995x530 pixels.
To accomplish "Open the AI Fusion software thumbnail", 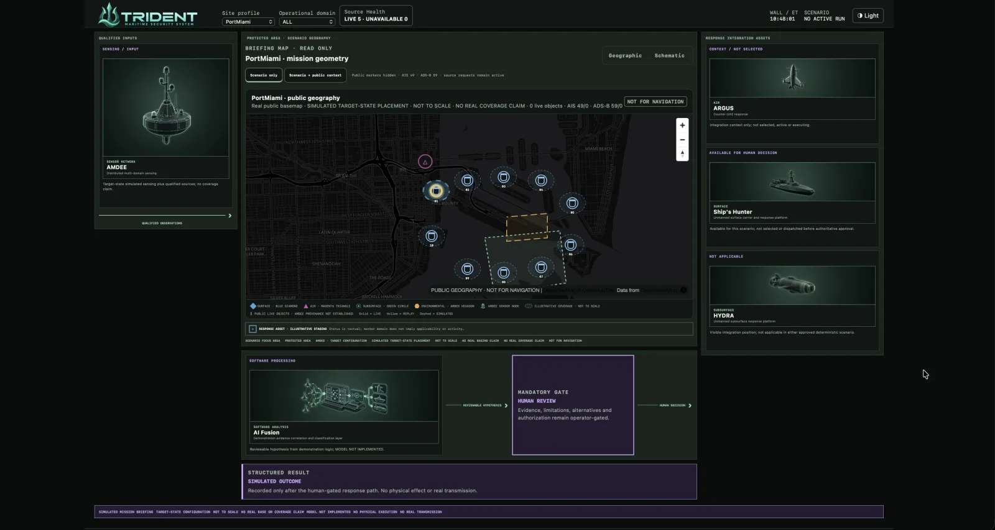I will click(344, 396).
